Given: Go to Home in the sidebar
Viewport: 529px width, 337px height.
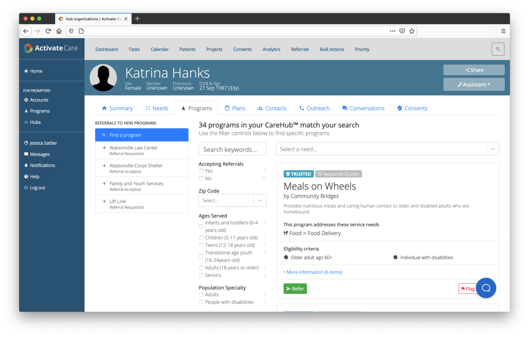Looking at the screenshot, I should 33,71.
